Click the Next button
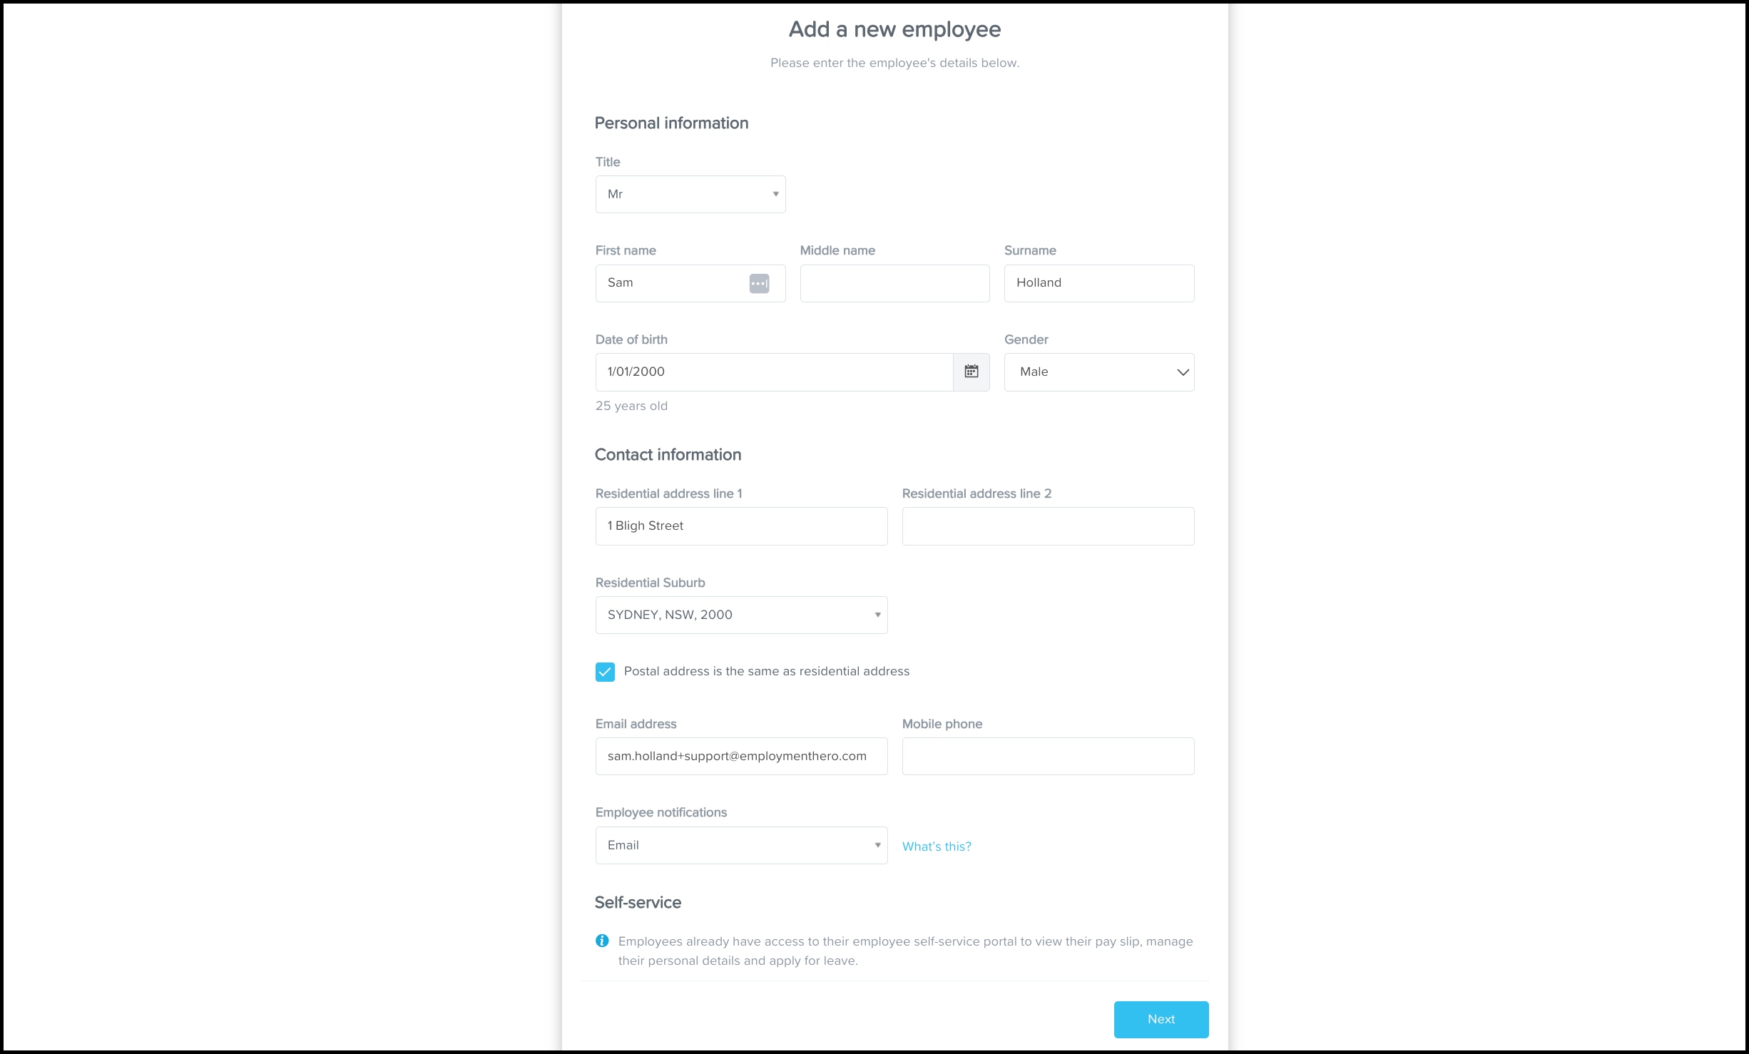This screenshot has width=1749, height=1054. [1161, 1019]
